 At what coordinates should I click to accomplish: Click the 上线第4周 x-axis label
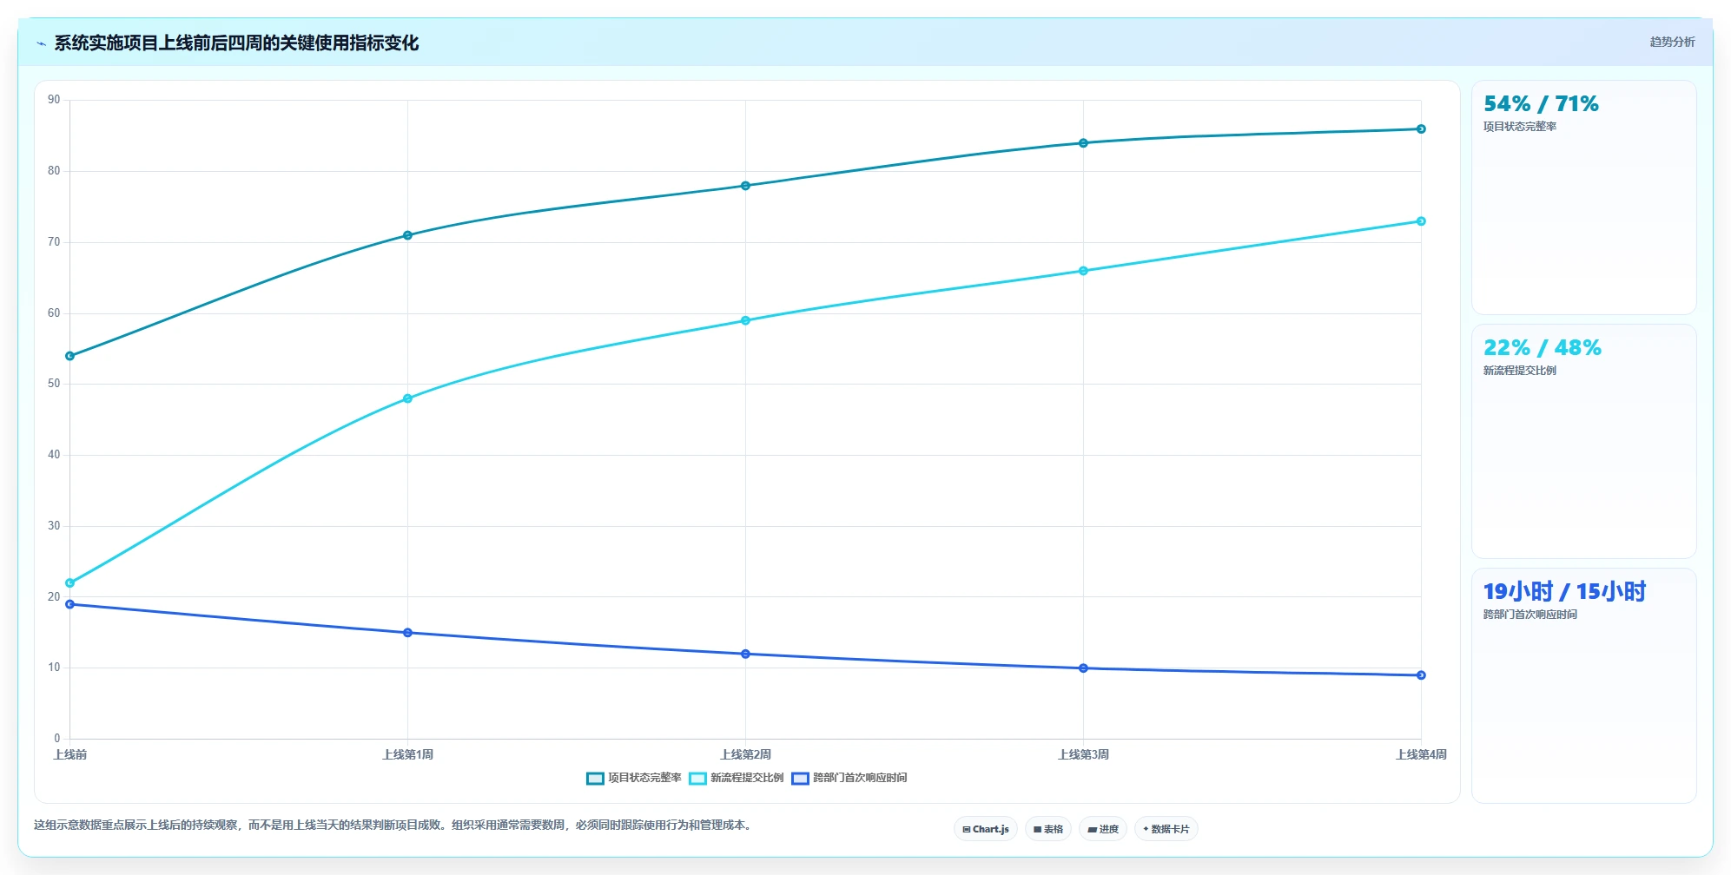(1421, 754)
